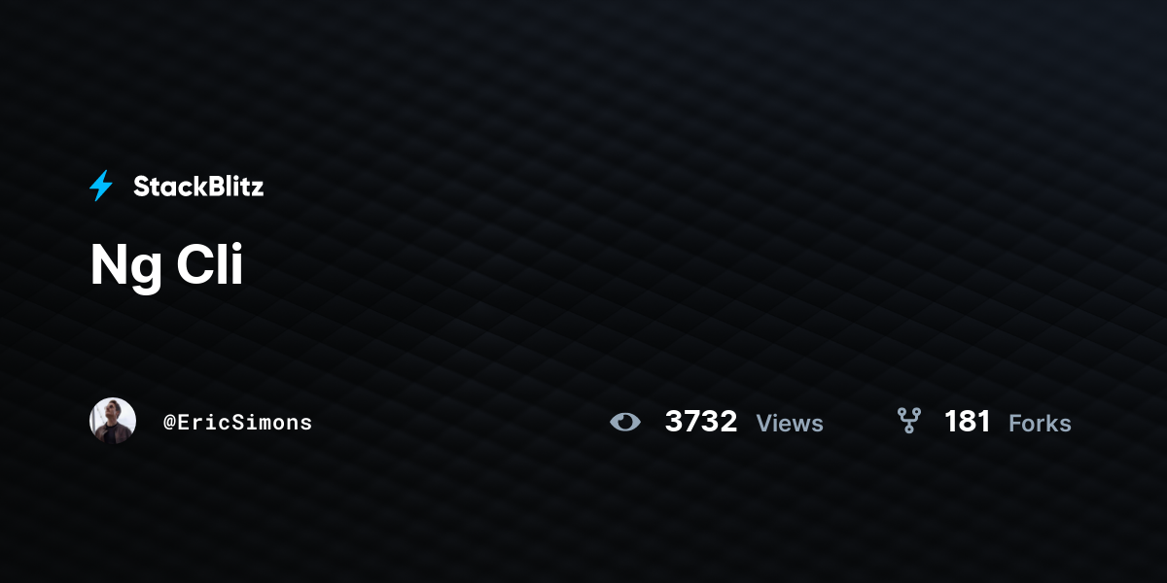Click the fork branch icon
Image resolution: width=1167 pixels, height=583 pixels.
tap(909, 421)
